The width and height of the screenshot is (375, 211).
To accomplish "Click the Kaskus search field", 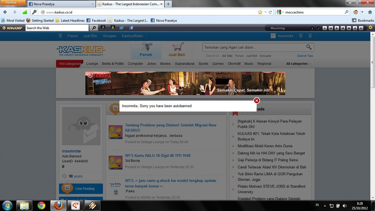I will 254,47.
